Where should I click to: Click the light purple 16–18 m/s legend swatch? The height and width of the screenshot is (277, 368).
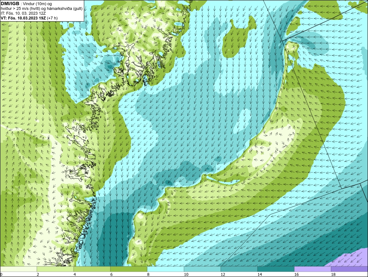click(x=312, y=269)
